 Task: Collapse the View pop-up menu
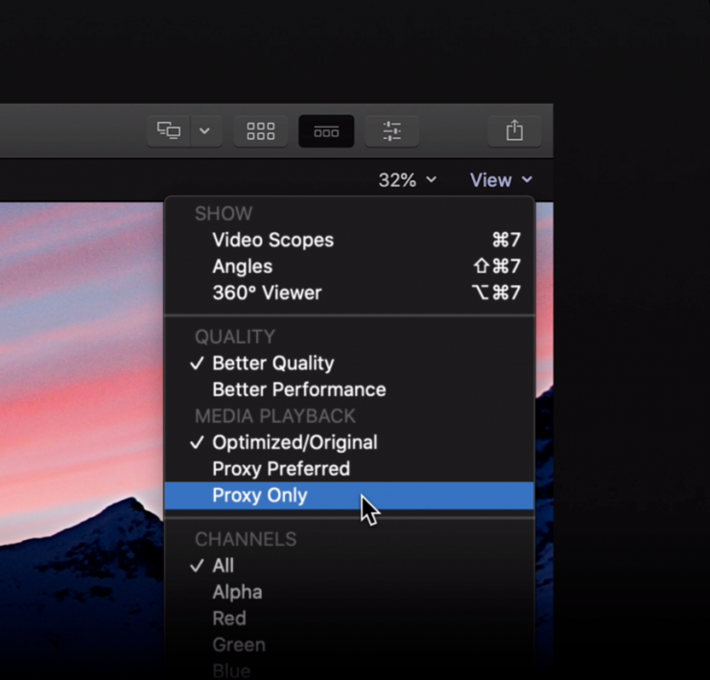tap(500, 180)
